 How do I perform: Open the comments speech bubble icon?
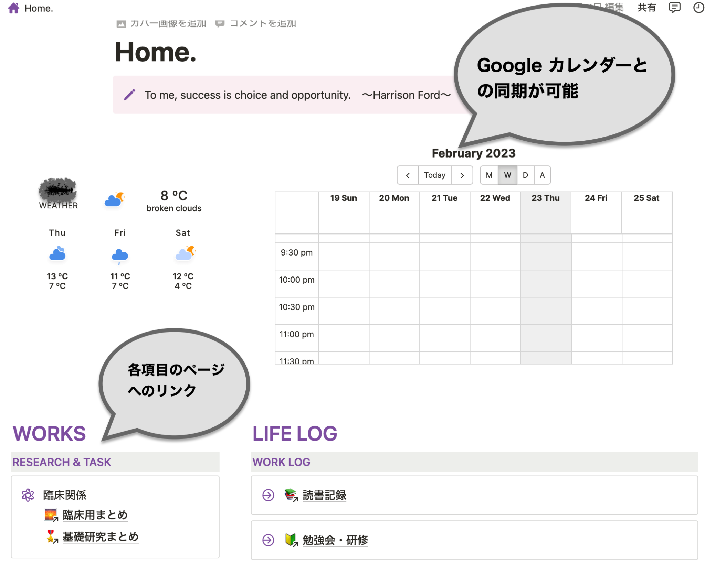pyautogui.click(x=674, y=7)
